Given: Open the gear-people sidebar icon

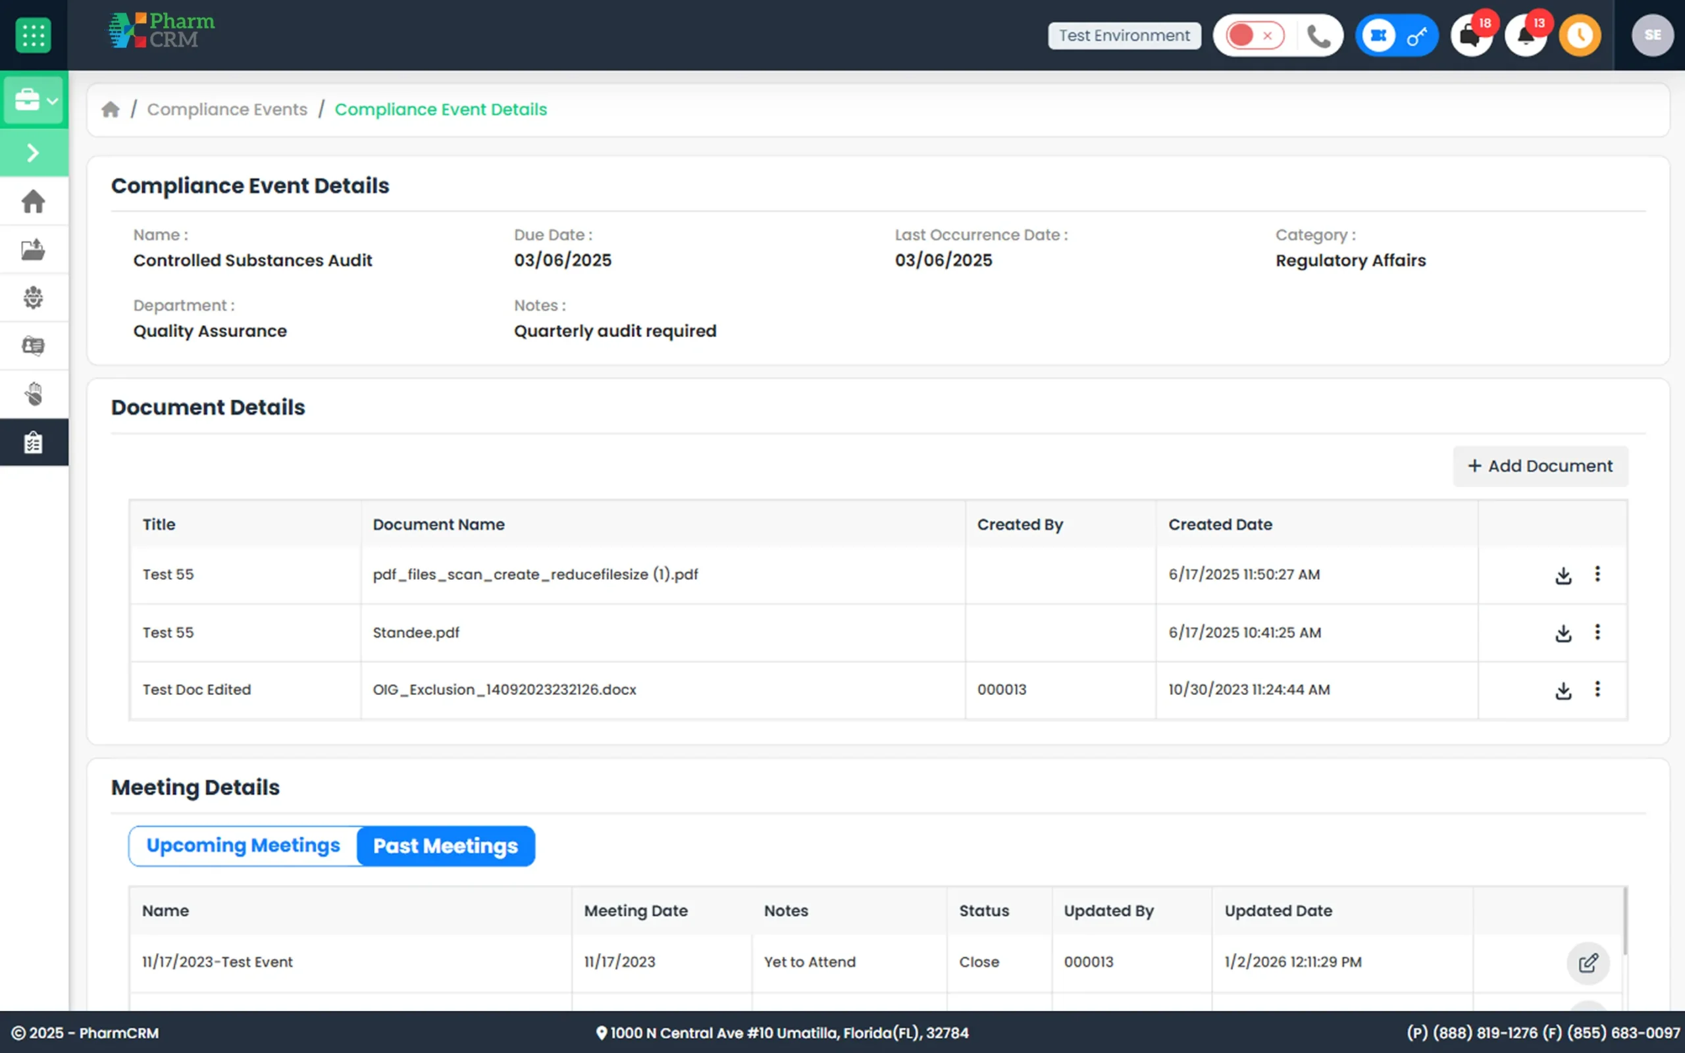Looking at the screenshot, I should [x=34, y=297].
